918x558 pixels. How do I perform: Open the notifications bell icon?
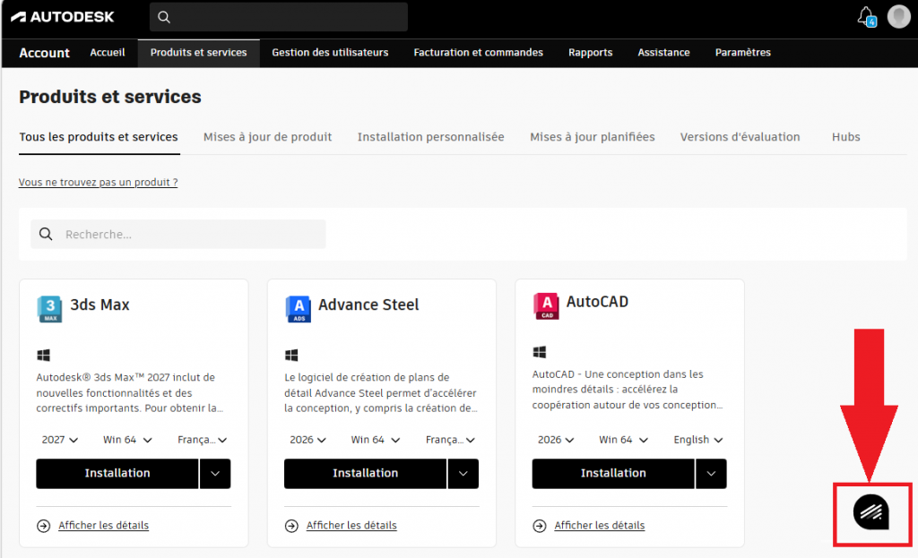click(865, 16)
